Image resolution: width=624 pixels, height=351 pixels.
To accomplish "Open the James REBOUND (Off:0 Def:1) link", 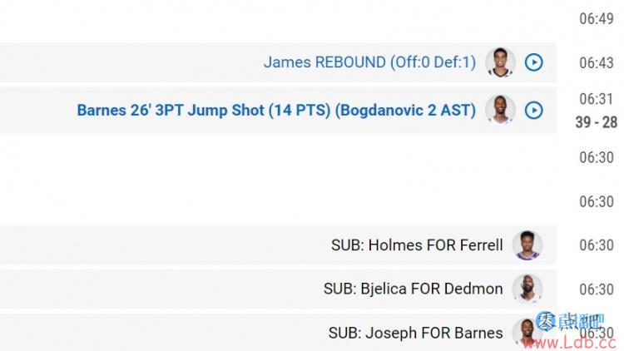I will [x=369, y=62].
